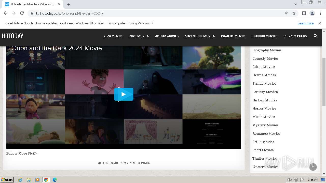Expand the tab search dropdown arrow

click(295, 4)
